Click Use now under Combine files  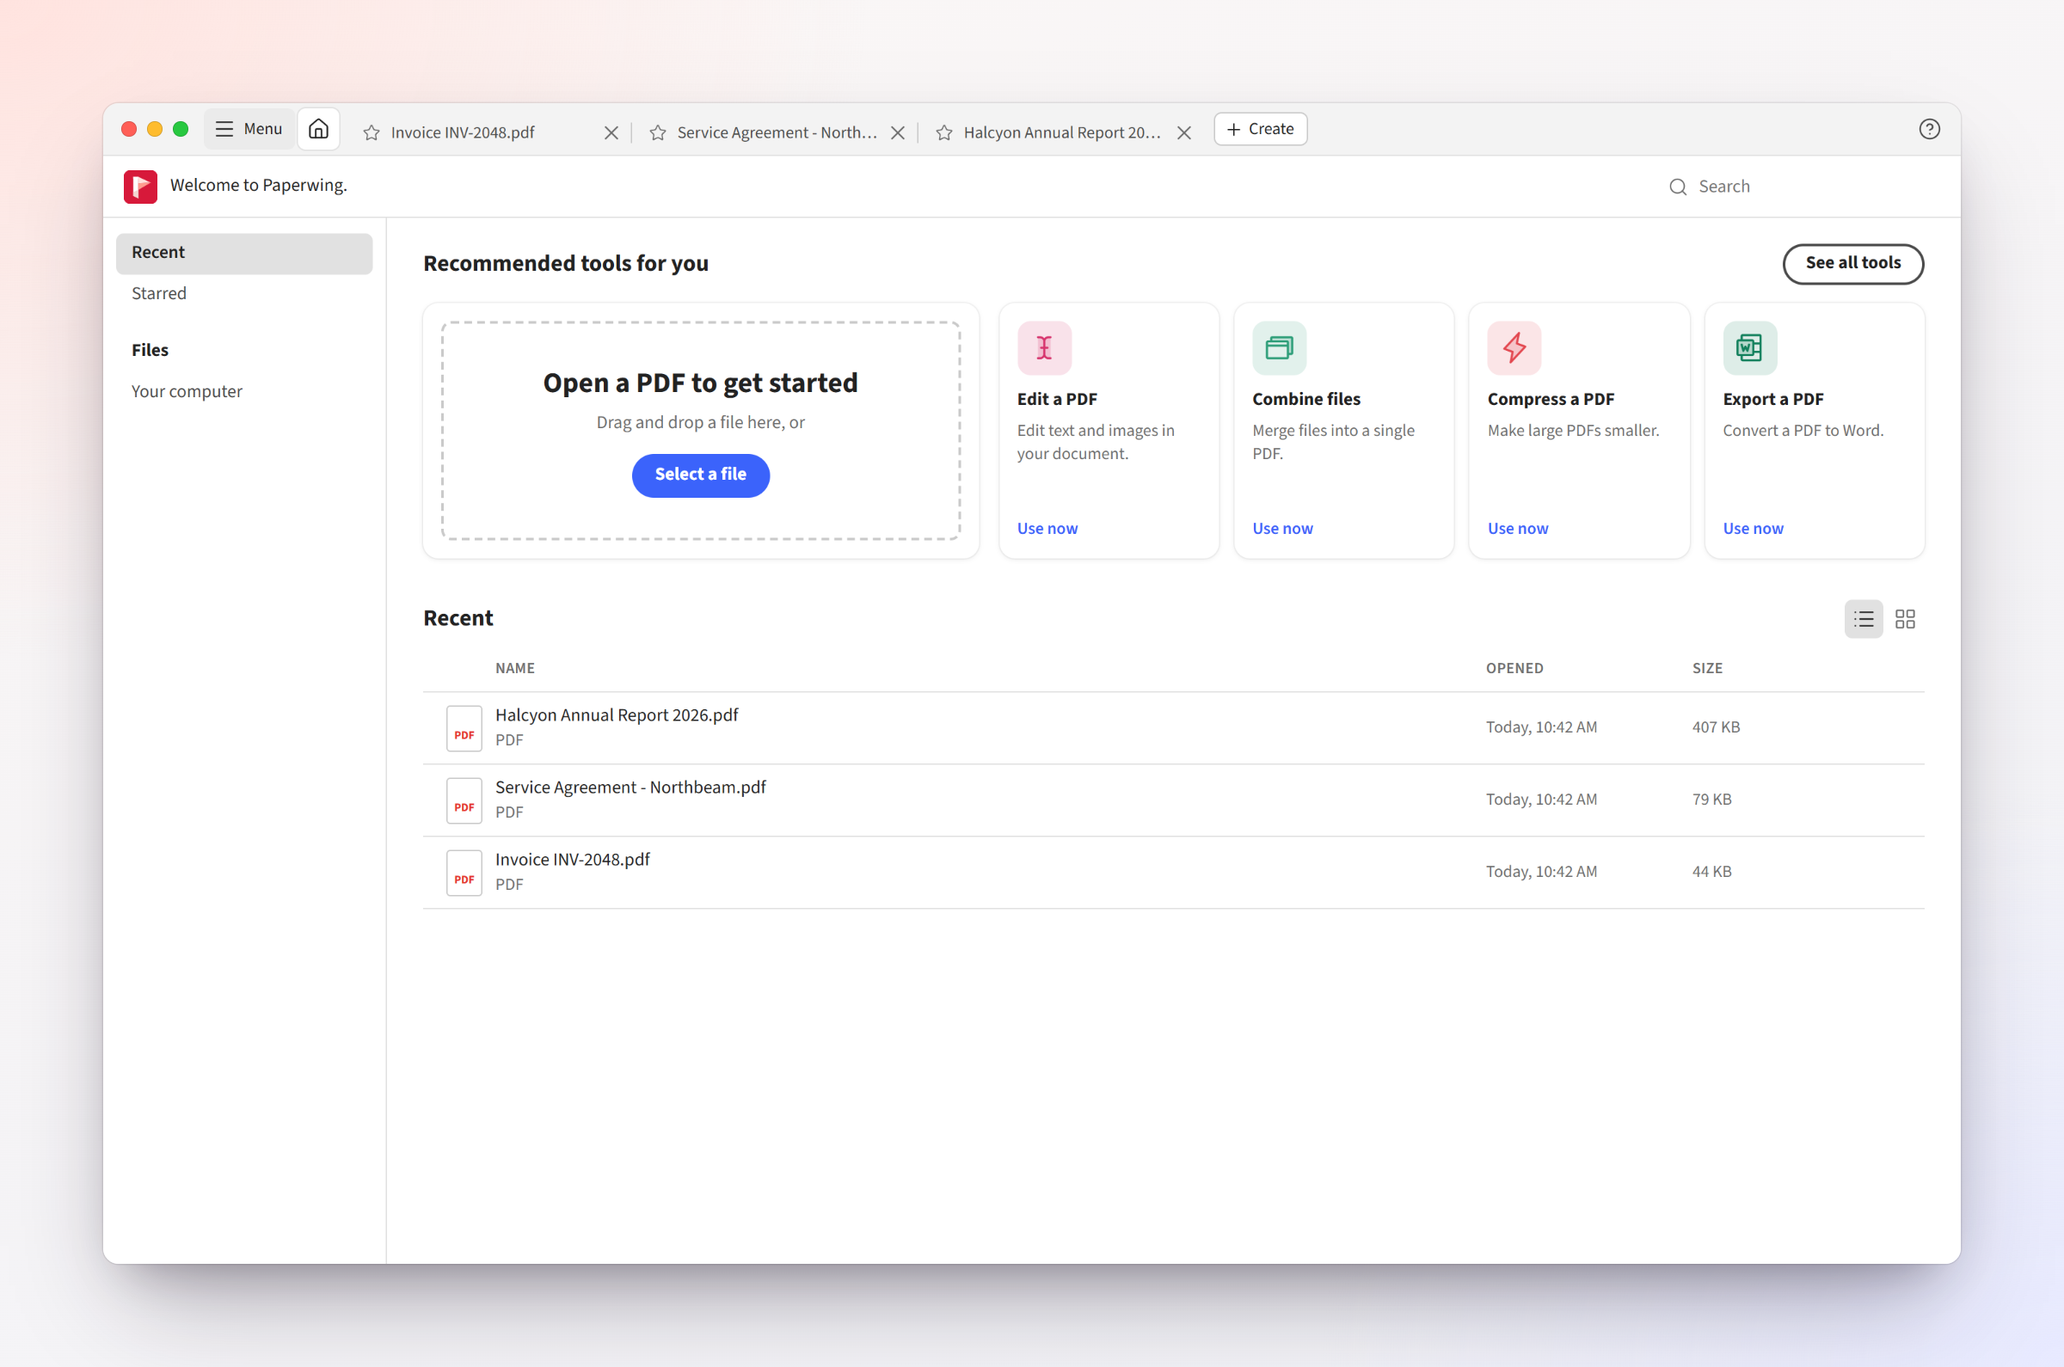coord(1283,529)
